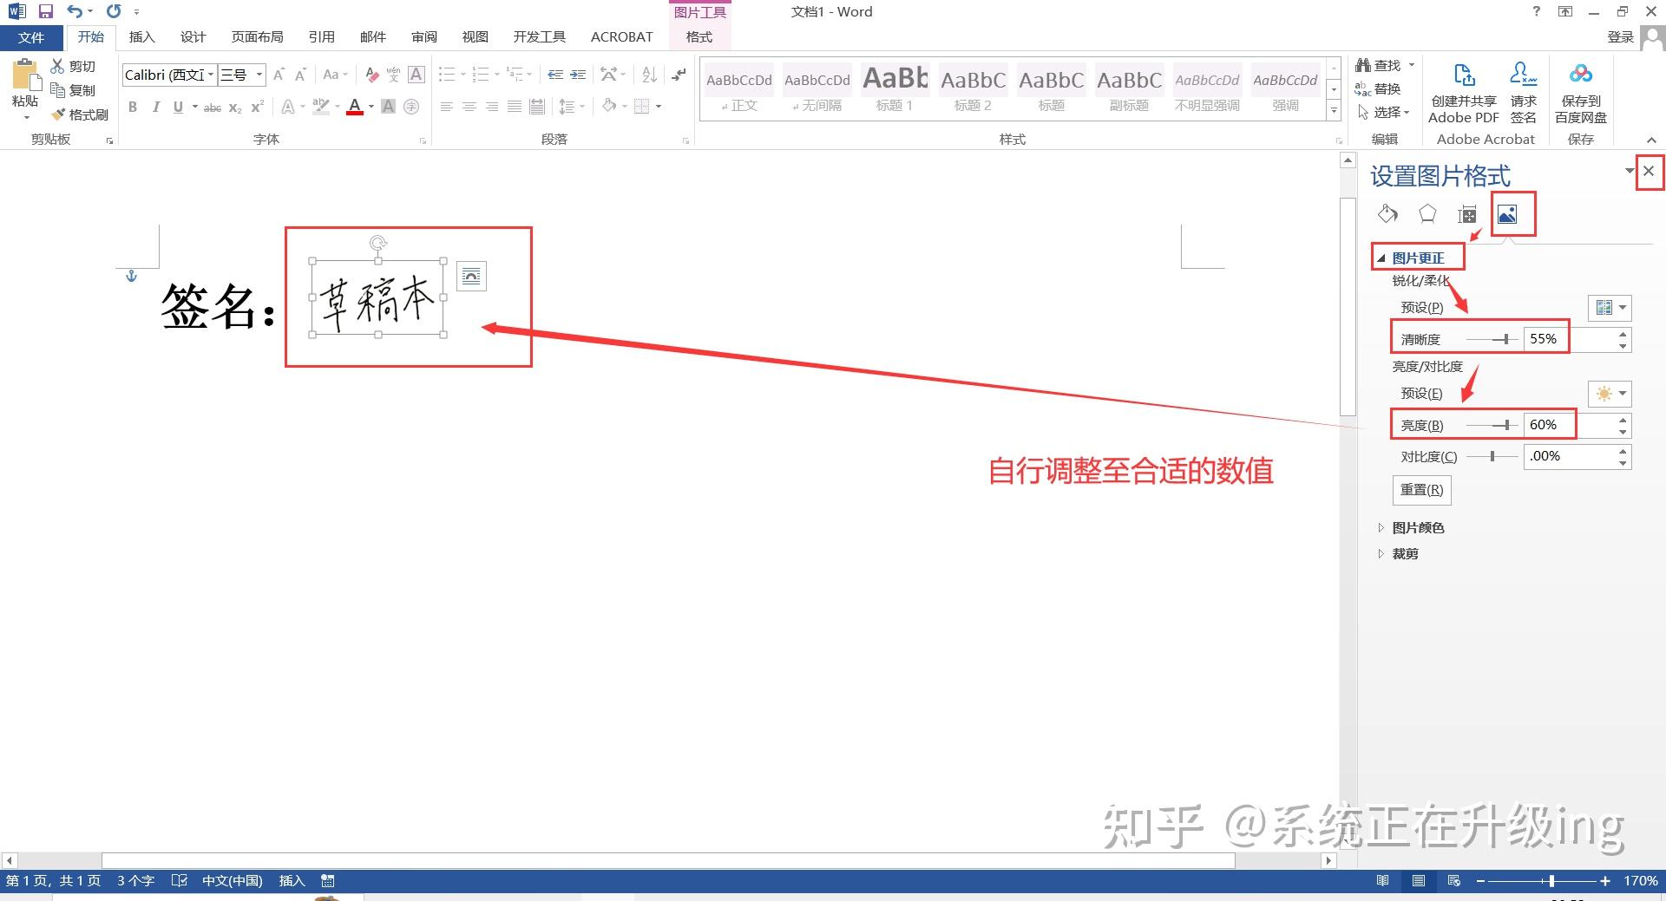Apply the 标题 1 style
This screenshot has width=1666, height=901.
895,88
